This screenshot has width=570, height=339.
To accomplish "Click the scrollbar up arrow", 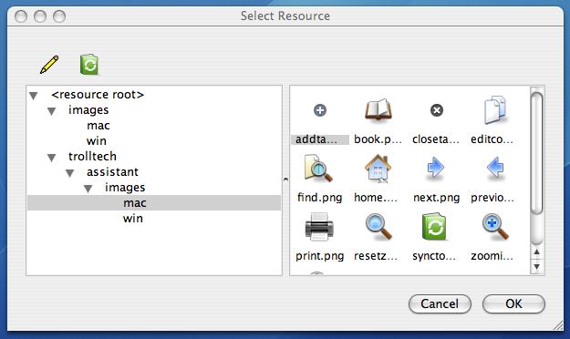I will [536, 252].
